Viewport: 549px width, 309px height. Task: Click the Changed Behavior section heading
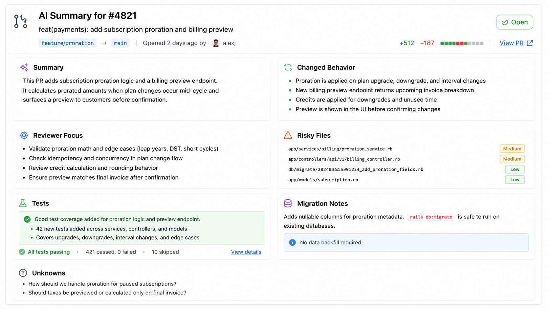(x=326, y=67)
